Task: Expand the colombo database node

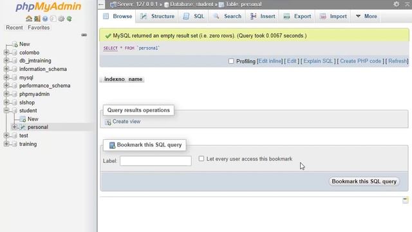Action: 6,52
